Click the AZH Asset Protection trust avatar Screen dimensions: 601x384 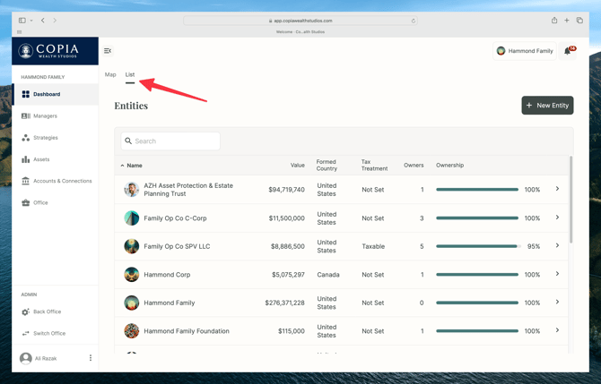pos(132,190)
